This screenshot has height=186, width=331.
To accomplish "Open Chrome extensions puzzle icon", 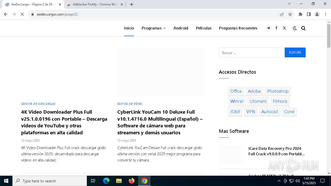I will tap(300, 14).
